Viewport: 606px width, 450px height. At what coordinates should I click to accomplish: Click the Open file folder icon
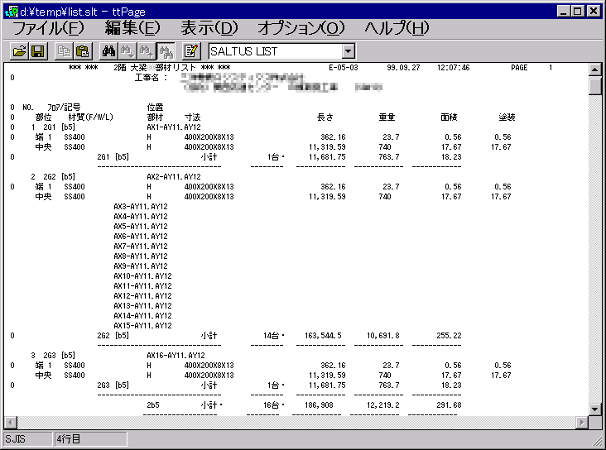click(19, 51)
